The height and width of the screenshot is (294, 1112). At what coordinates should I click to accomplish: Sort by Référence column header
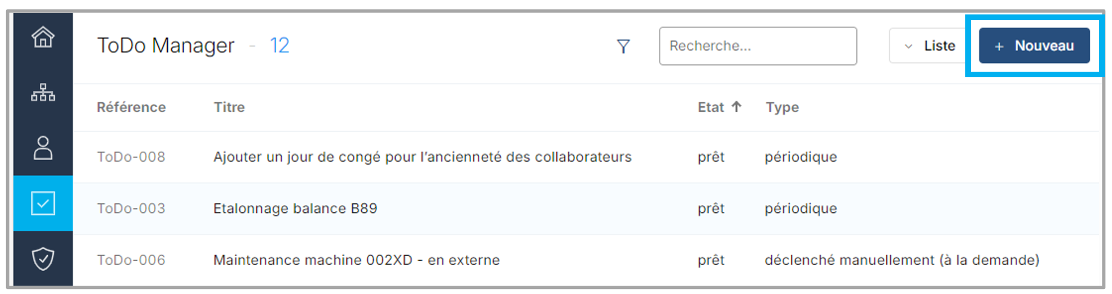tap(131, 107)
